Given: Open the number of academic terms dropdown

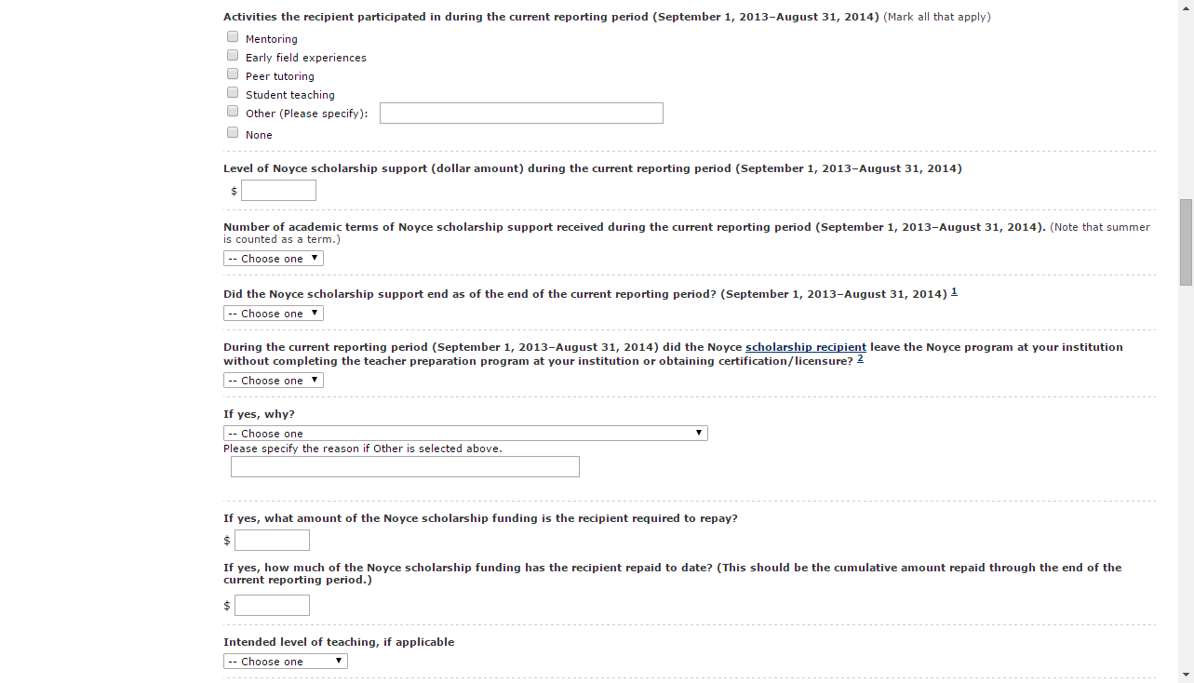Looking at the screenshot, I should coord(274,259).
